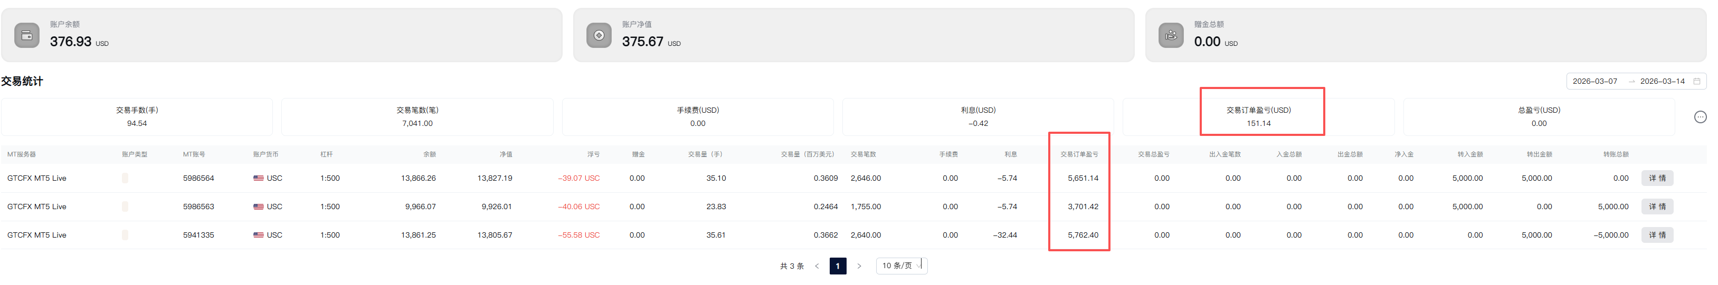Click the 交易订单盈亏(USD) 151.14 stat card
The image size is (1718, 285).
(x=1258, y=116)
